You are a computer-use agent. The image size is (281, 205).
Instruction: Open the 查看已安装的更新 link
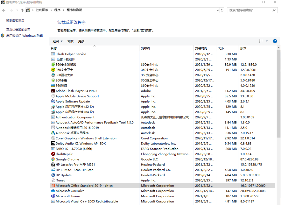pos(18,29)
